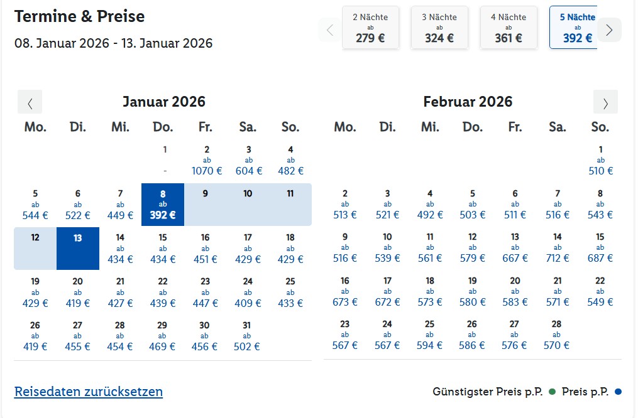Select January 13 end date
Viewport: 638px width, 418px height.
pyautogui.click(x=78, y=249)
